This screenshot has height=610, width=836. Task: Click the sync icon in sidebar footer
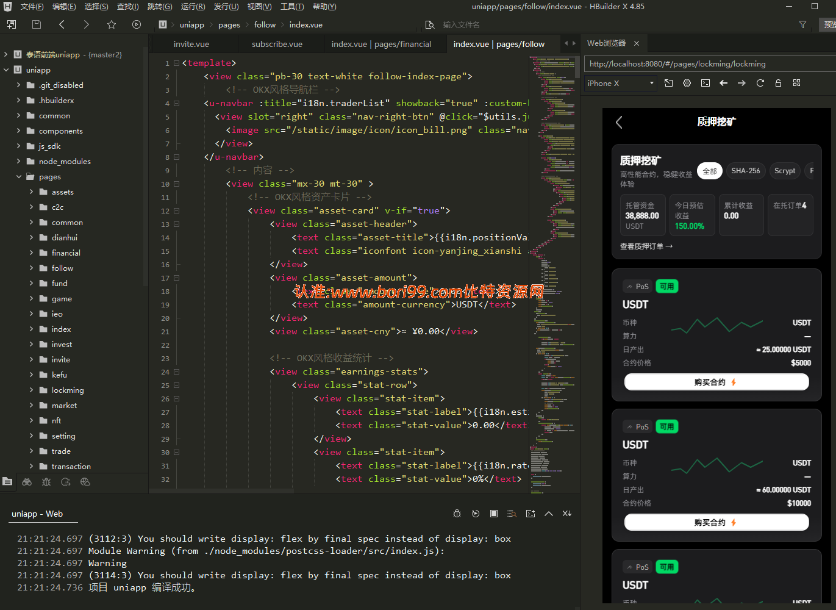[x=66, y=482]
